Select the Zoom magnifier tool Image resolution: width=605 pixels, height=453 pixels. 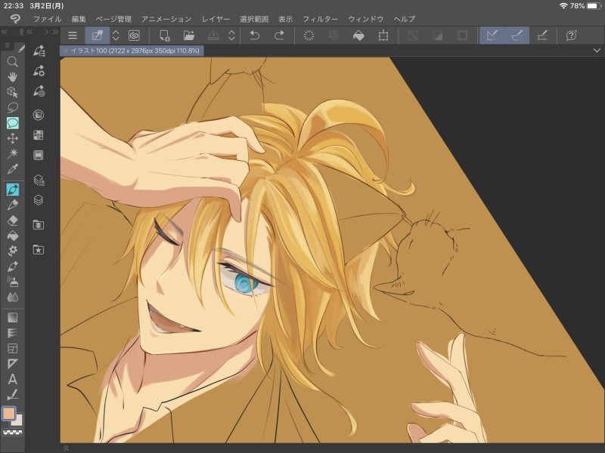12,61
